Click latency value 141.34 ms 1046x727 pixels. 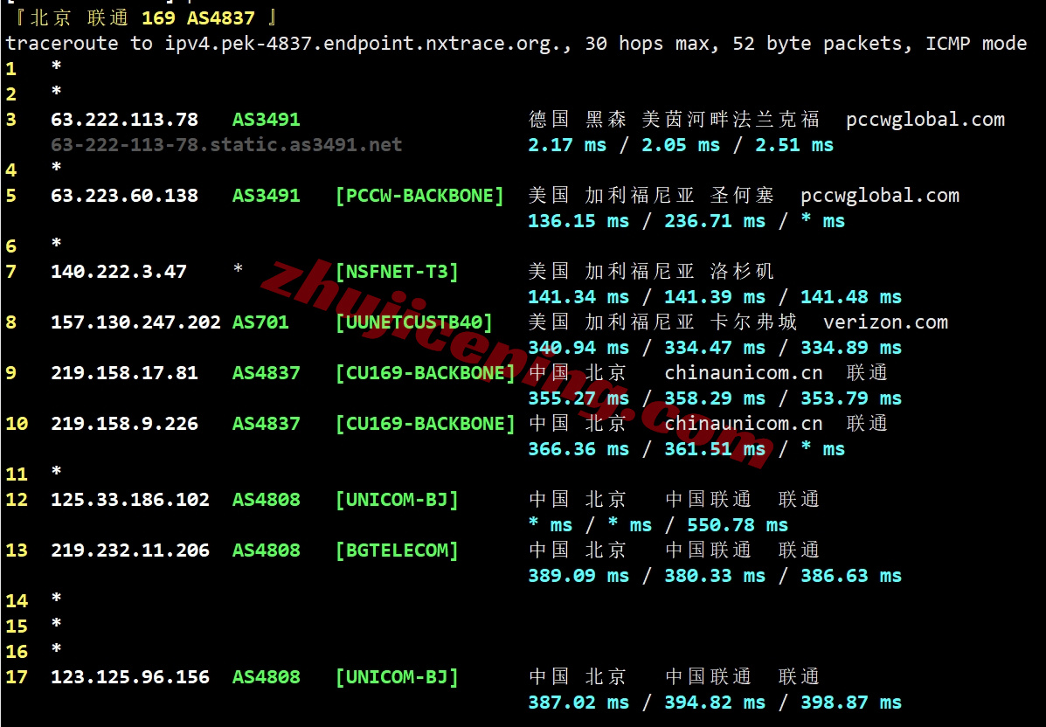coord(579,297)
